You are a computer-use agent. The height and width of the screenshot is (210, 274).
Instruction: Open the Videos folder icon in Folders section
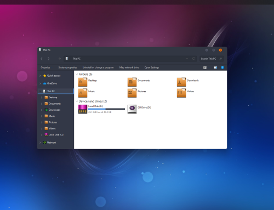(x=181, y=93)
